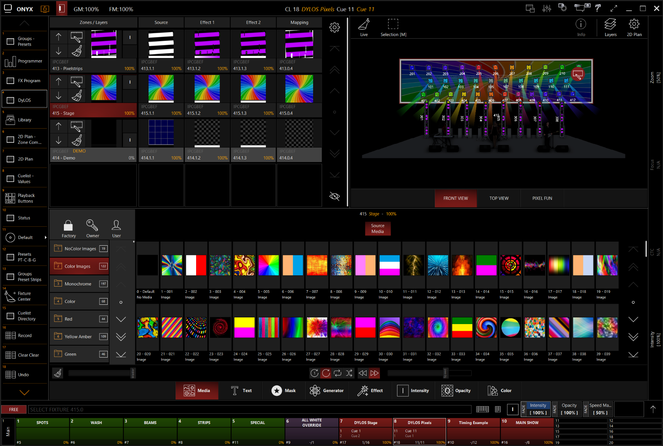The image size is (663, 446).
Task: Click the random shuffle playback icon
Action: 349,373
